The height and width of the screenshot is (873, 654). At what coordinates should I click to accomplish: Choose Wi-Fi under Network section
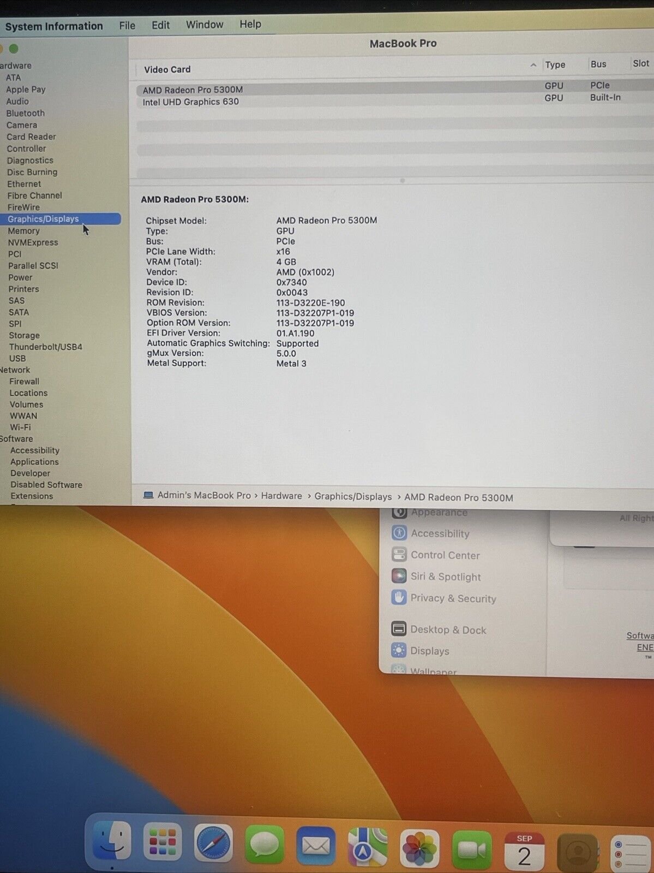pos(20,427)
